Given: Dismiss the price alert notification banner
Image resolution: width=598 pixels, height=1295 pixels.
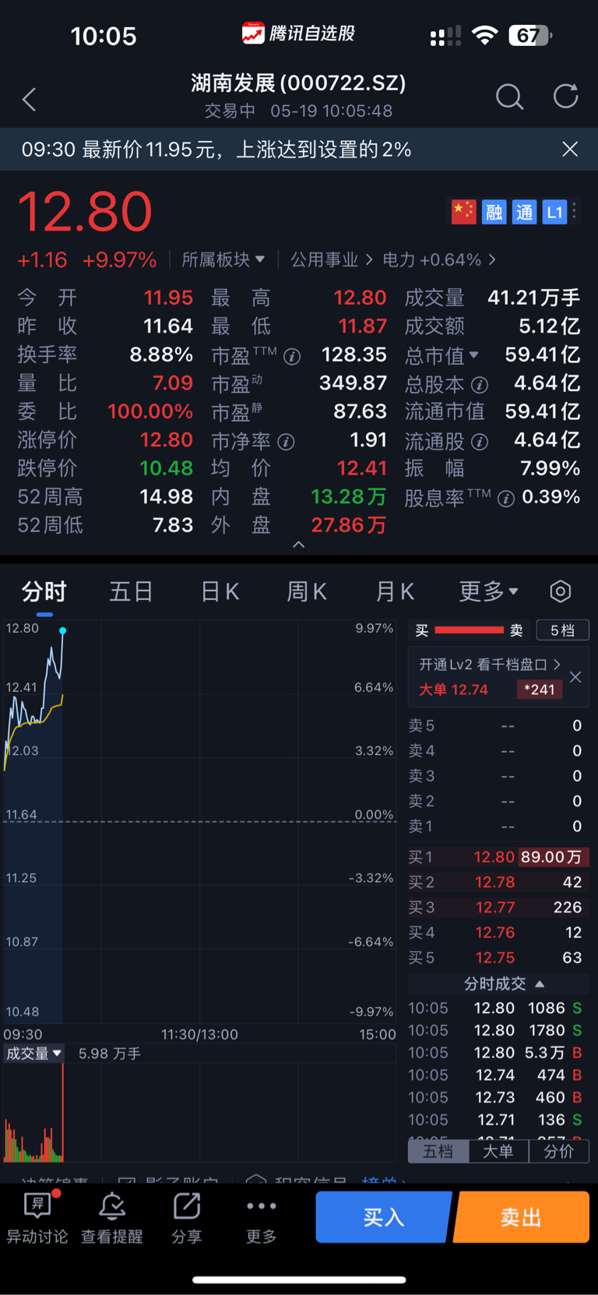Looking at the screenshot, I should point(570,149).
